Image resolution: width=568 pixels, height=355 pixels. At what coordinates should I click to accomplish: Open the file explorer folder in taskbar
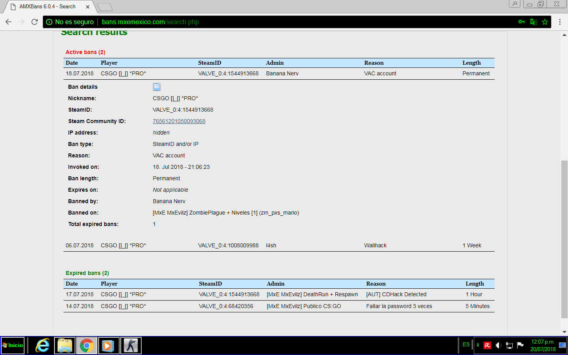[65, 346]
